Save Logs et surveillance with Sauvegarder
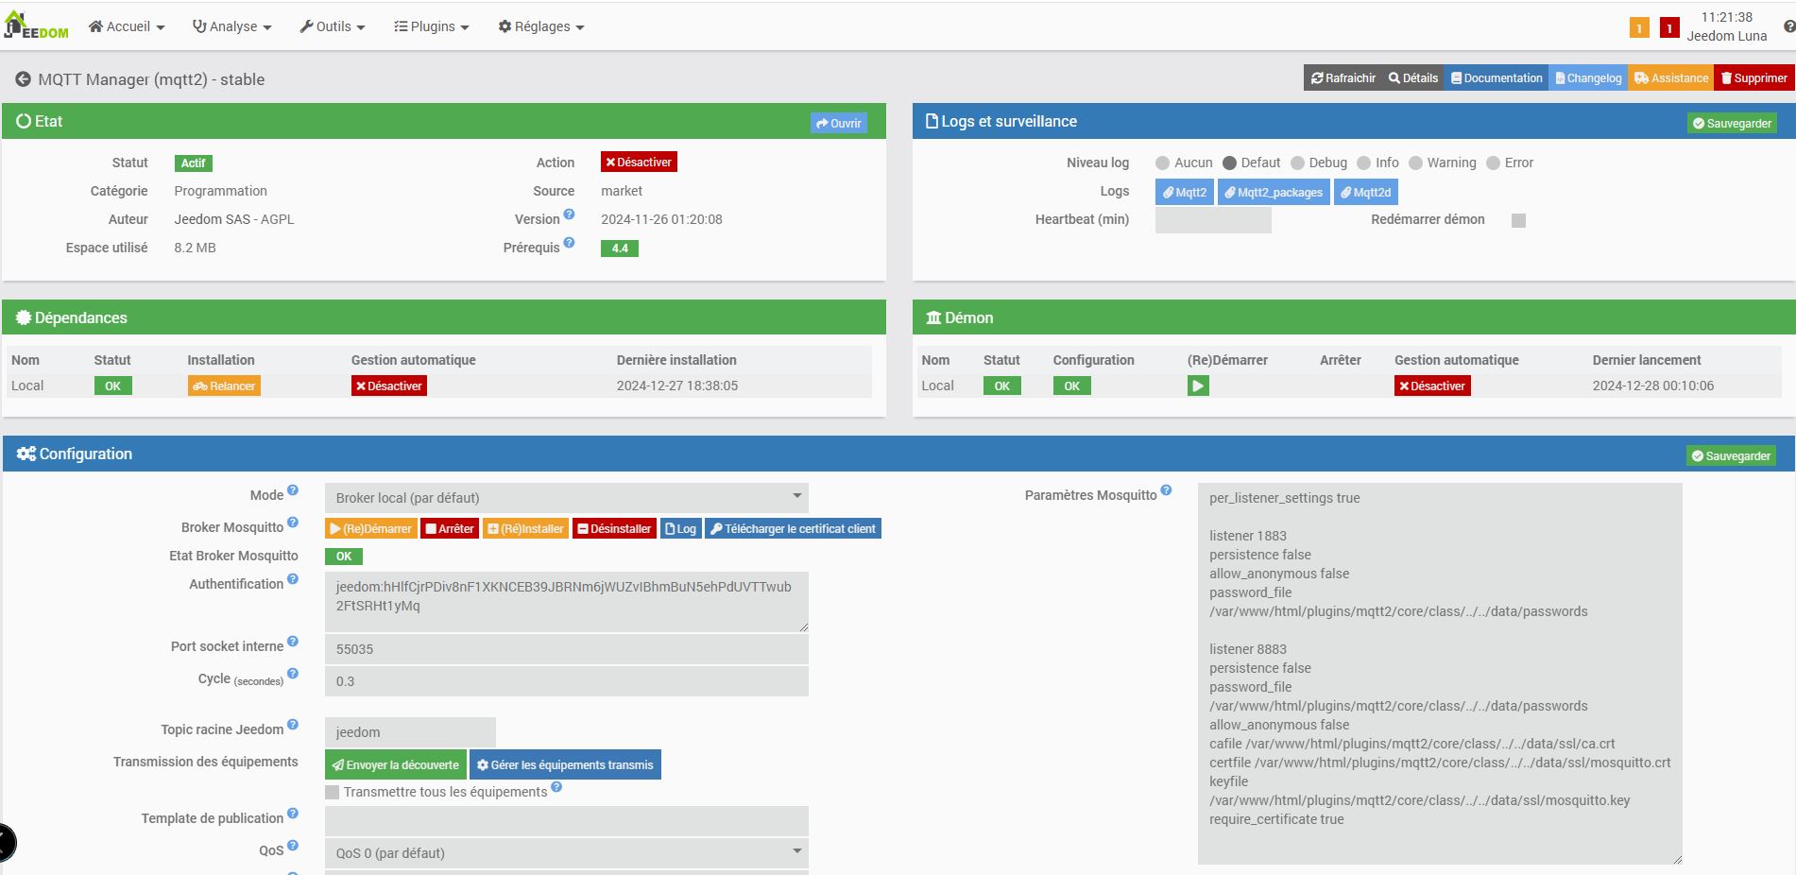Screen dimensions: 1796x875 tap(1732, 123)
